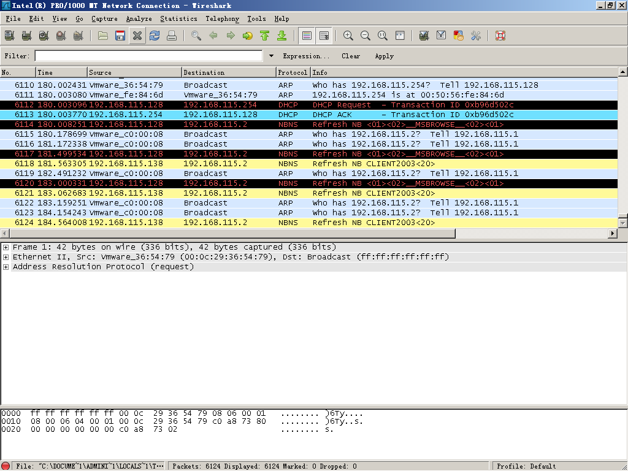Image resolution: width=628 pixels, height=471 pixels.
Task: Go forward in packet history
Action: click(231, 36)
